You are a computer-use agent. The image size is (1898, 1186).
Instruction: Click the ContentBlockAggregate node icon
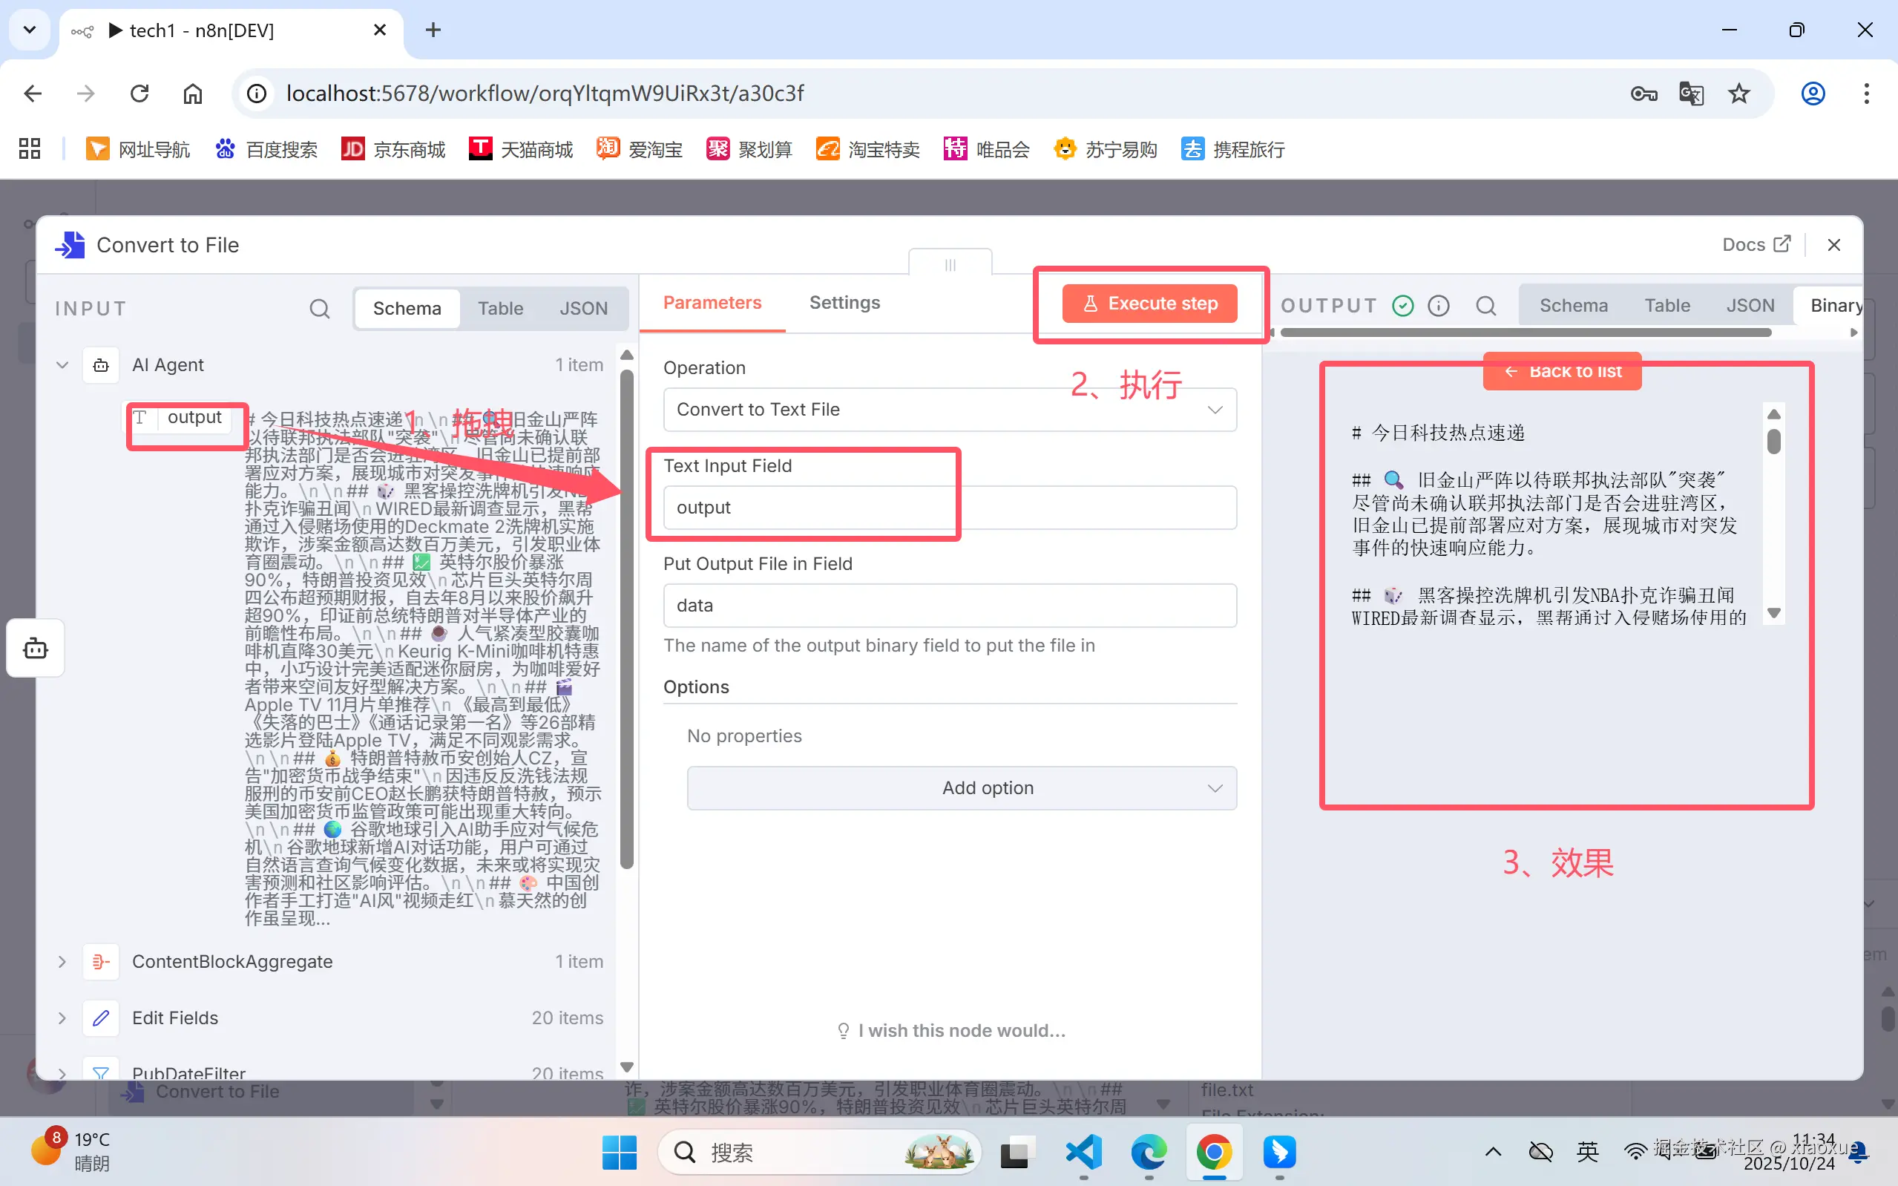[100, 962]
